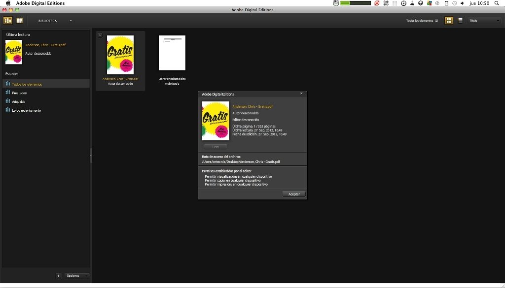The width and height of the screenshot is (505, 288).
Task: Click 'Permitir visualización' permission line
Action: click(x=238, y=176)
